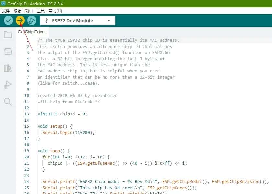Open the 文件 menu
272x194 pixels.
coord(6,11)
